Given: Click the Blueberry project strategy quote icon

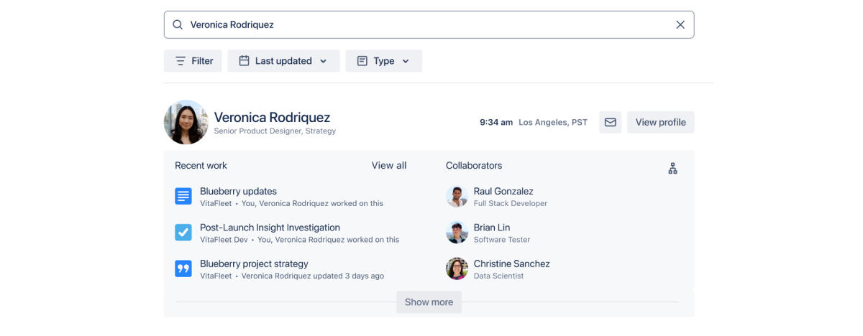Looking at the screenshot, I should click(183, 269).
